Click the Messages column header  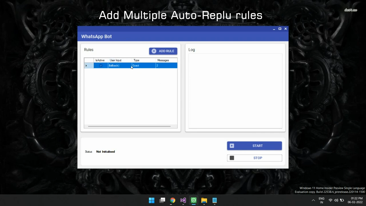click(163, 60)
